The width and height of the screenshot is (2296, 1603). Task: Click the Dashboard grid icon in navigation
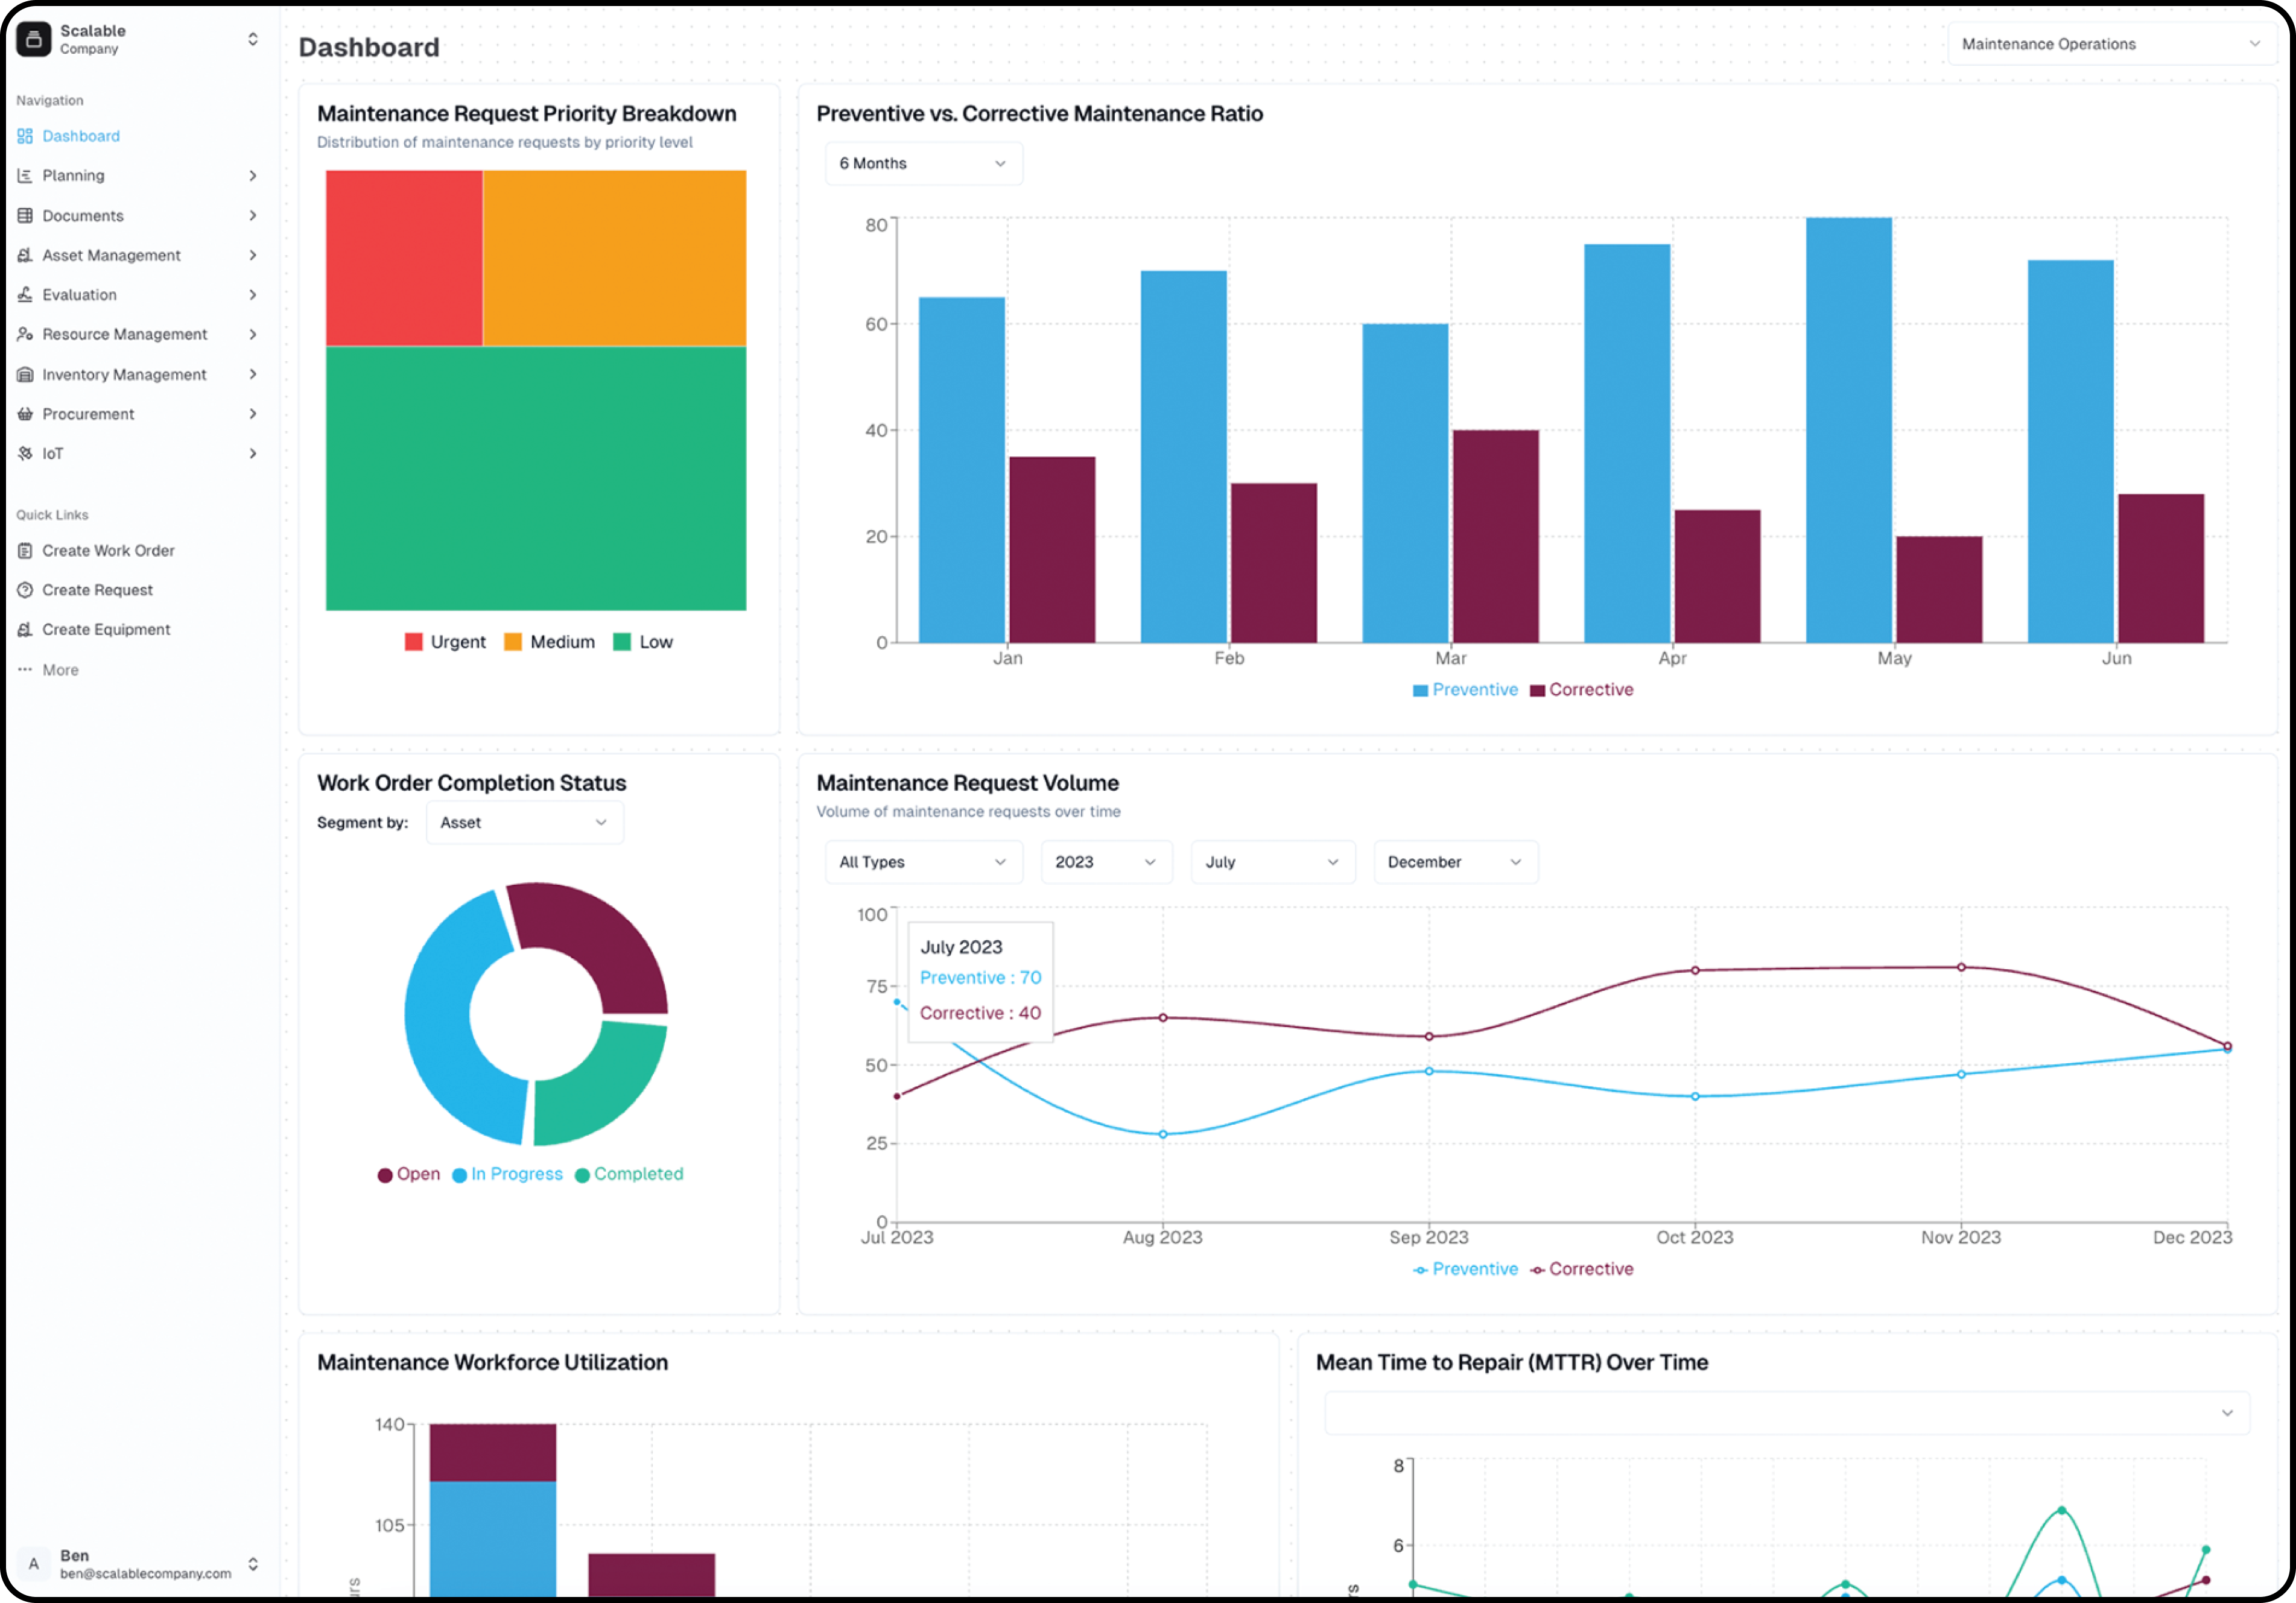click(x=25, y=136)
